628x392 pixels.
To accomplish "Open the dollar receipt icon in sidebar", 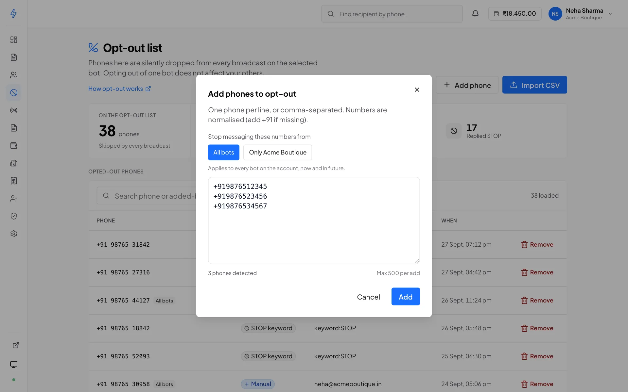I will pos(13,181).
